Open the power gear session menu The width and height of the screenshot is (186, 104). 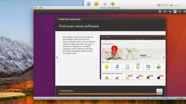[x=185, y=12]
